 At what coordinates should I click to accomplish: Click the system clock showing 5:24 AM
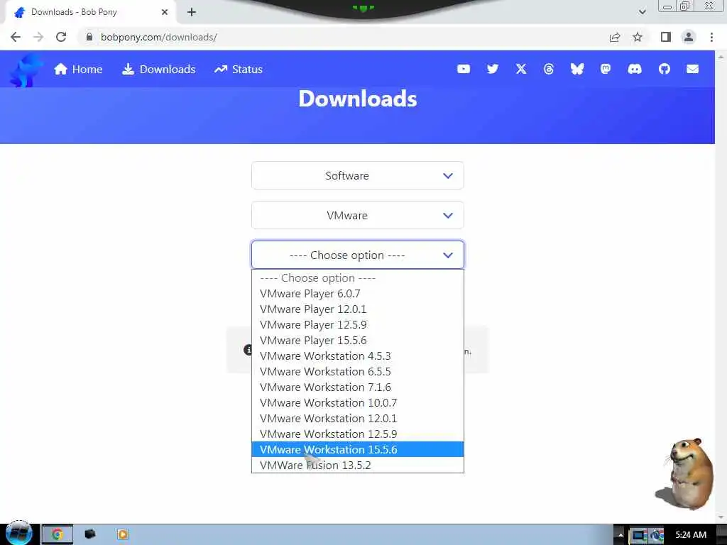pos(691,535)
